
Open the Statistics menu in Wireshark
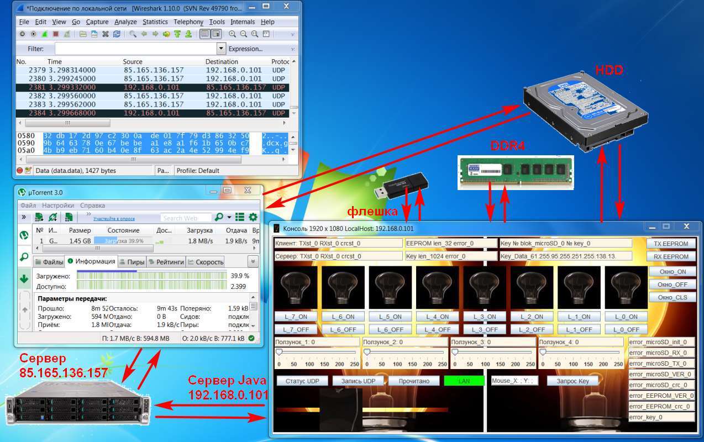(x=155, y=22)
